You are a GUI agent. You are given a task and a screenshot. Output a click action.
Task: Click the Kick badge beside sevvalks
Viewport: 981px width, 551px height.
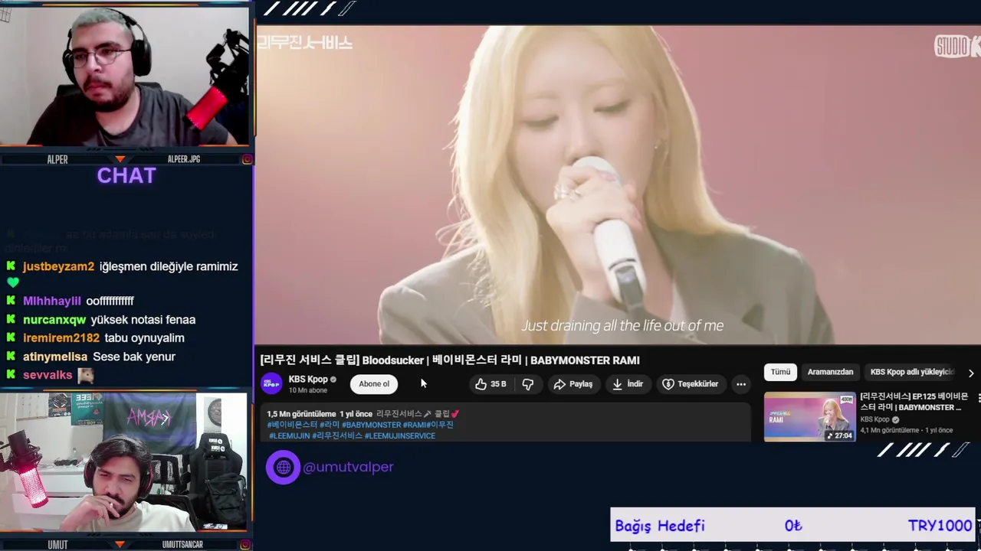[11, 375]
